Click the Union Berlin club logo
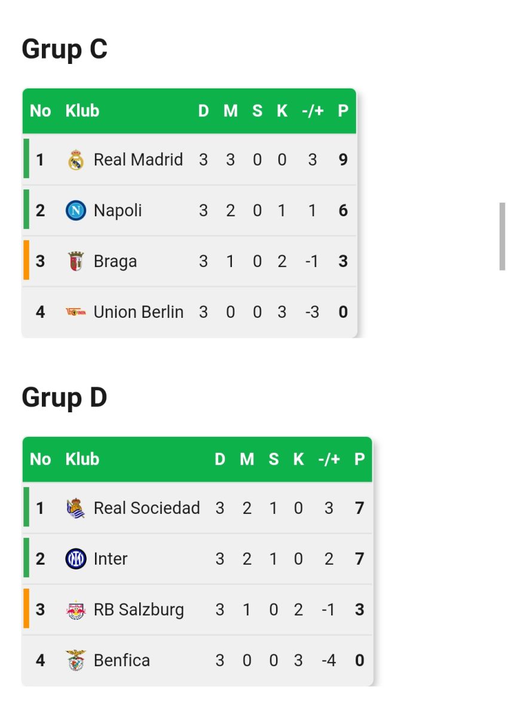Viewport: 508px width, 717px height. (76, 312)
